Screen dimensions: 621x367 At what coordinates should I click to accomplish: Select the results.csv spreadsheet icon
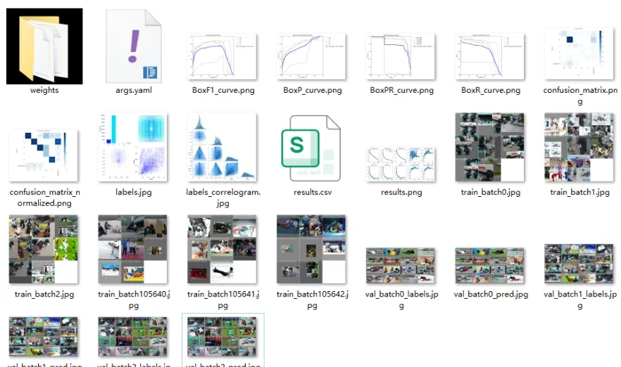(x=311, y=148)
